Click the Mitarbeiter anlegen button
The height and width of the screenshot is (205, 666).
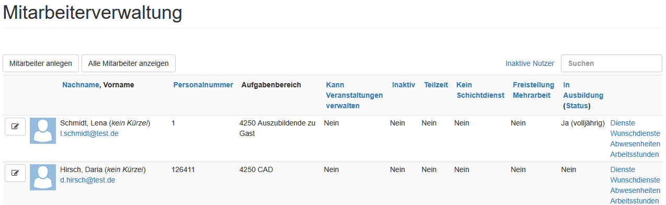[x=41, y=63]
